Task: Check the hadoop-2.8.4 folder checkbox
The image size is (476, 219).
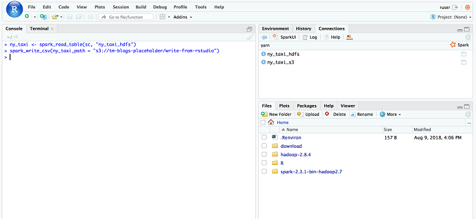Action: 264,154
